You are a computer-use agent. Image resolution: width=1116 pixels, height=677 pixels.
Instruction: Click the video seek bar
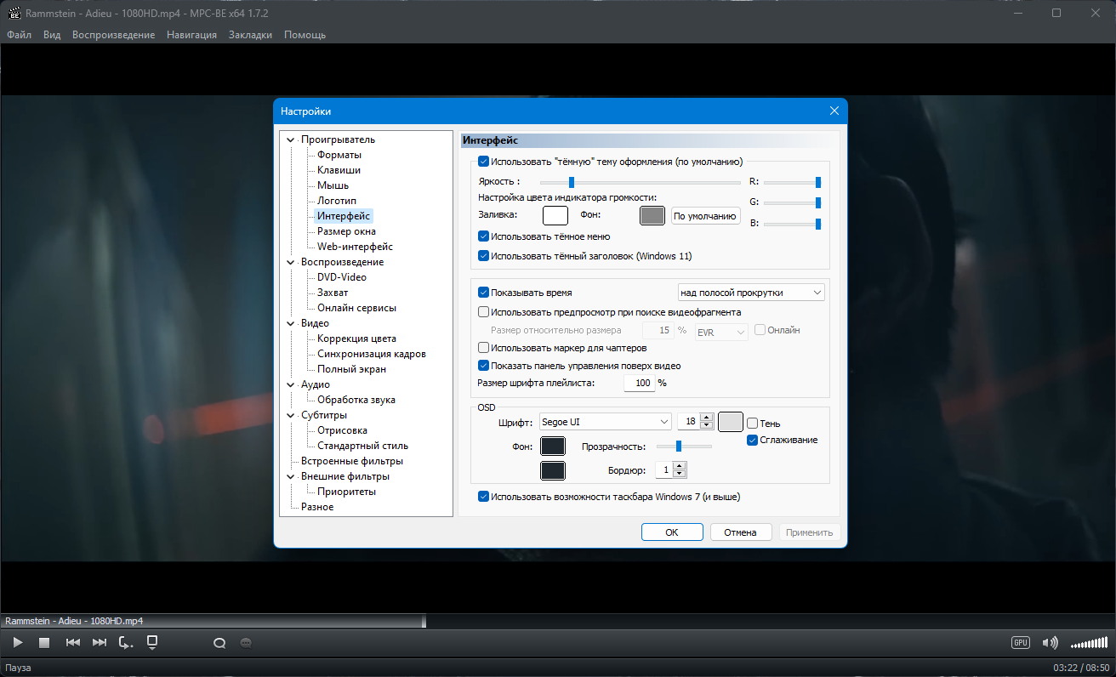pos(558,621)
